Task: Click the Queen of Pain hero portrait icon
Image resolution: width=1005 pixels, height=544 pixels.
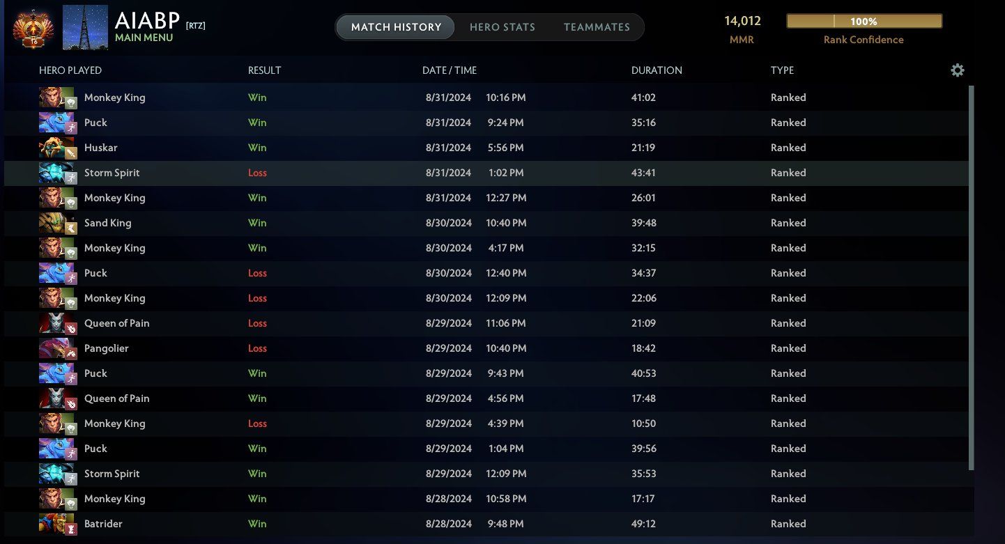Action: [x=57, y=323]
